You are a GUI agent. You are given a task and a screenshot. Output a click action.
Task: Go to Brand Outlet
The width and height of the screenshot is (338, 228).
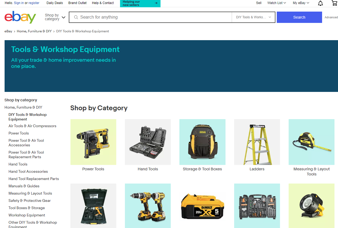tap(77, 3)
